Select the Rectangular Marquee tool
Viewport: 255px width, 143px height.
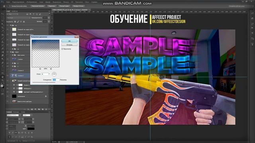coord(2,17)
